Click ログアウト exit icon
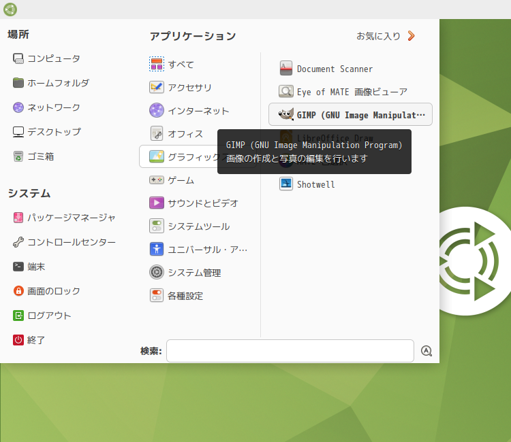This screenshot has height=442, width=511. pyautogui.click(x=18, y=316)
